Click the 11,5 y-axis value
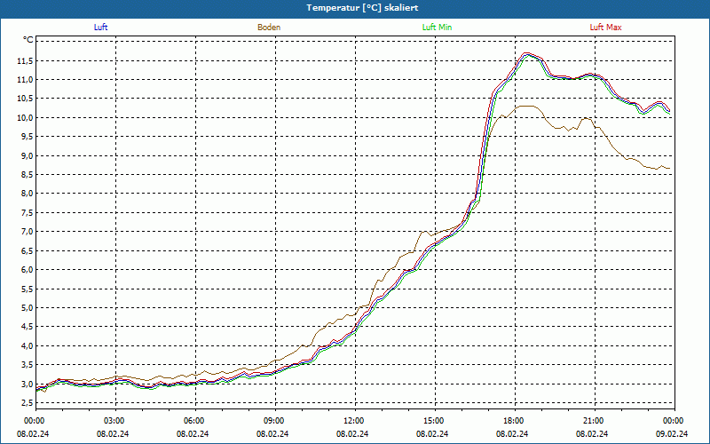The image size is (710, 444). coord(26,61)
